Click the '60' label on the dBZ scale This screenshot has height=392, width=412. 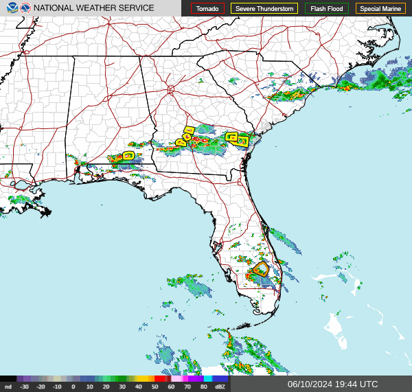point(171,387)
